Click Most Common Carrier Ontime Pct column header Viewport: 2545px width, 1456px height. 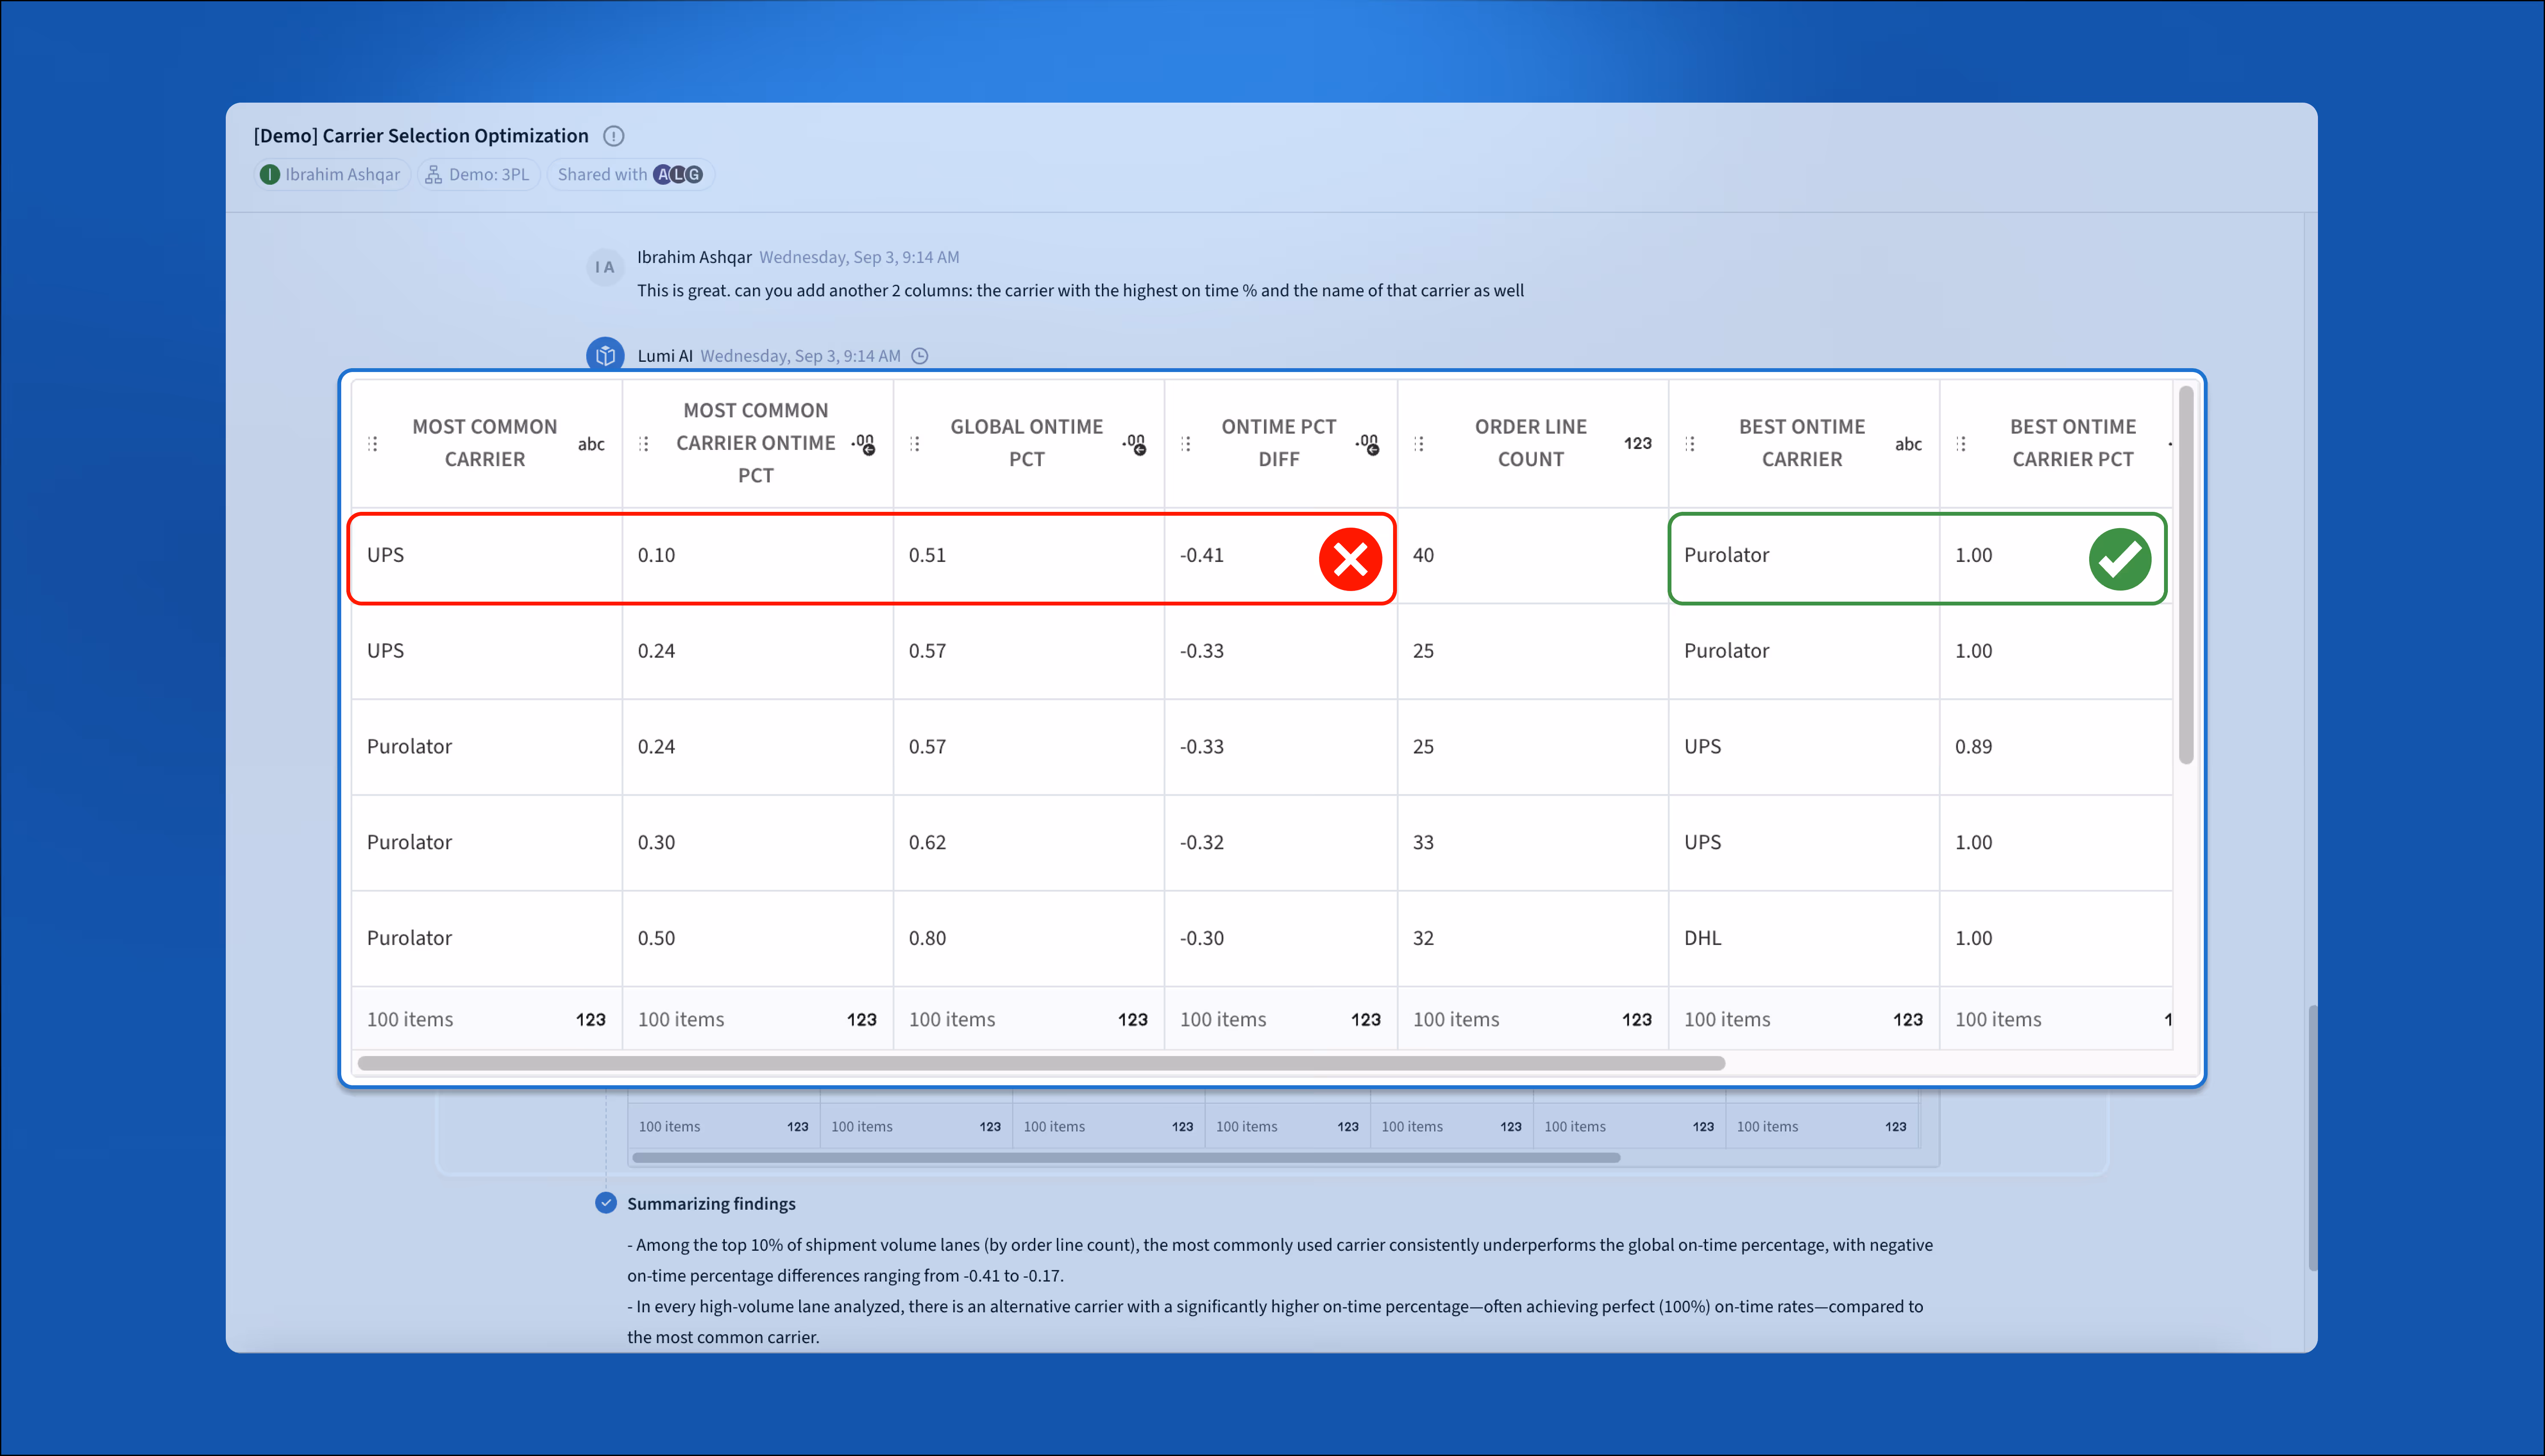(x=755, y=443)
